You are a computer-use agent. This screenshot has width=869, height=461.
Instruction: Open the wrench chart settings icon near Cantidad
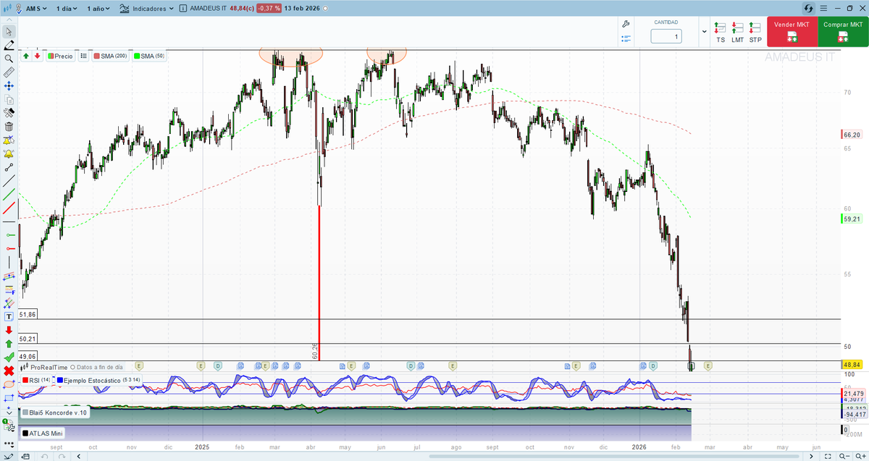coord(626,24)
